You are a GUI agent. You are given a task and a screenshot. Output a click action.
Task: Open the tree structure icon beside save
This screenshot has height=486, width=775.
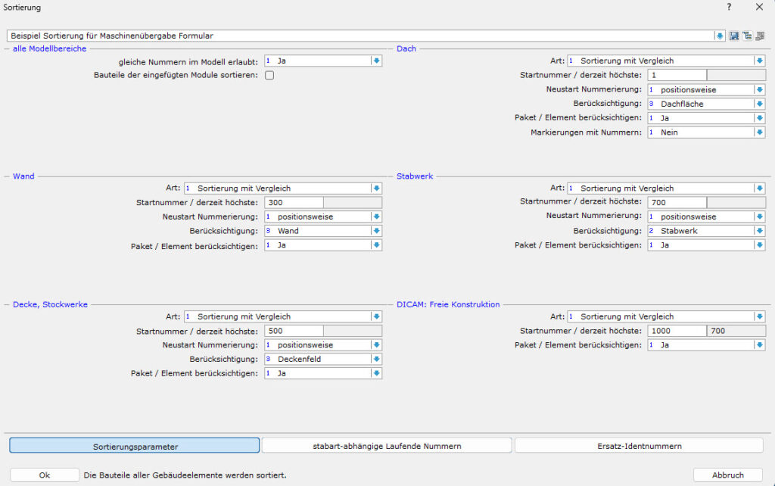point(747,36)
